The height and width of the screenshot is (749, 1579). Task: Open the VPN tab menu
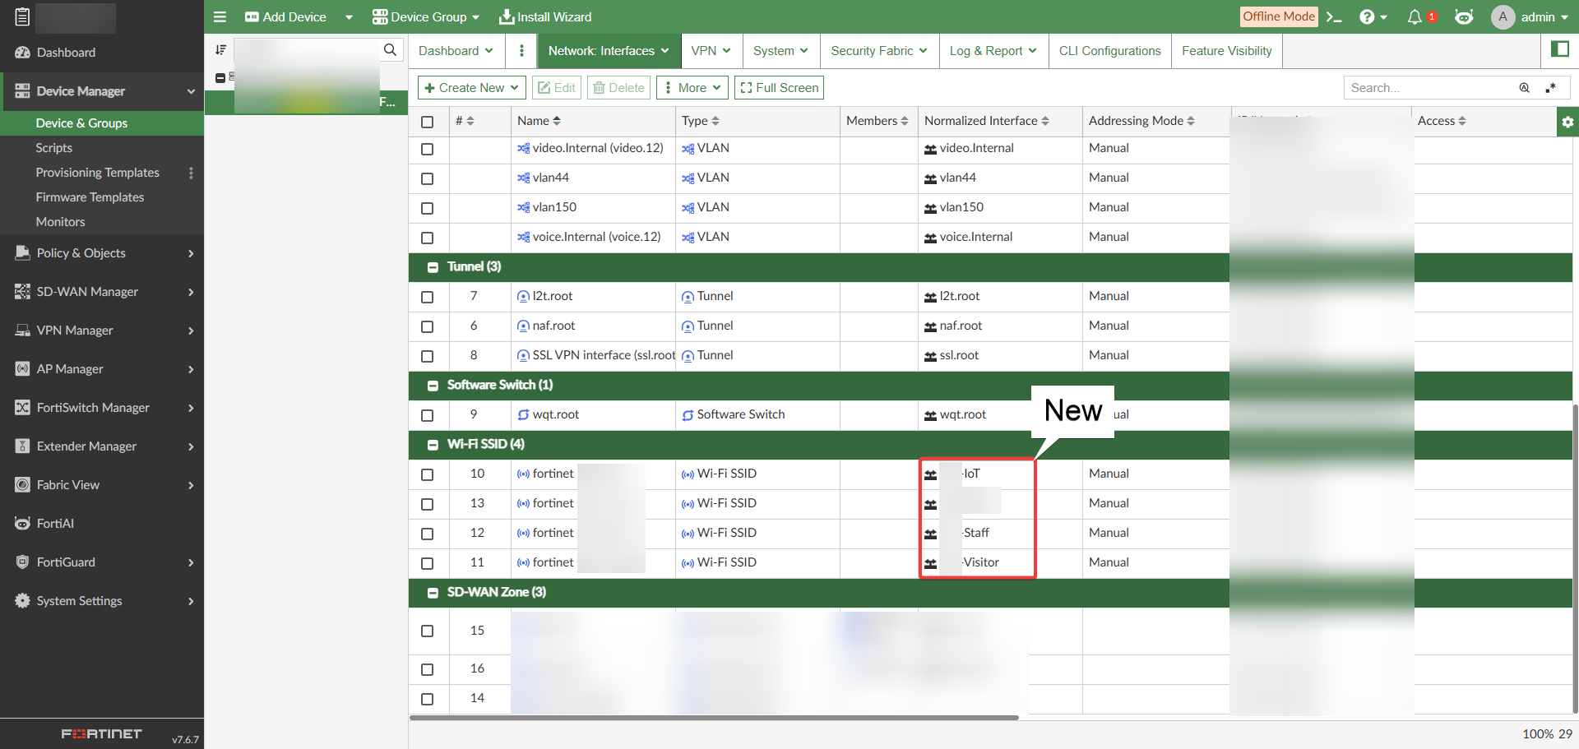[x=711, y=50]
